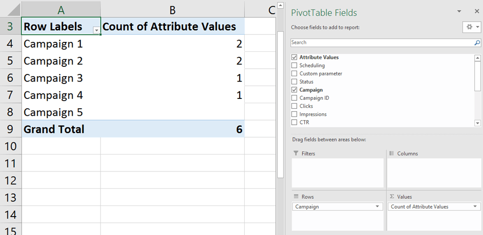Screen dimensions: 483x235
Task: Select row 4 header
Action: pyautogui.click(x=10, y=44)
